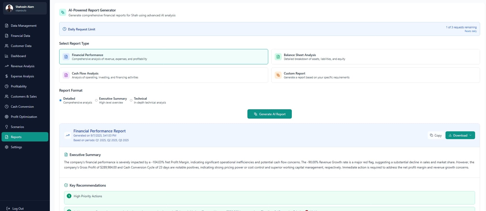Click the Customer Data people icon
The image size is (486, 211).
click(7, 46)
